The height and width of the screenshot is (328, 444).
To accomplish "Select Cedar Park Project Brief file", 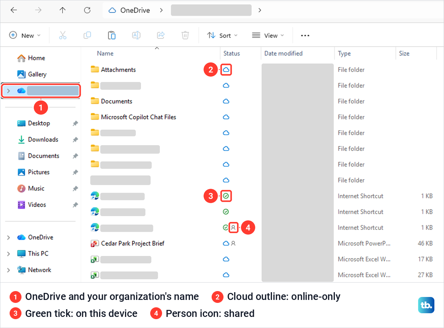I will (132, 243).
